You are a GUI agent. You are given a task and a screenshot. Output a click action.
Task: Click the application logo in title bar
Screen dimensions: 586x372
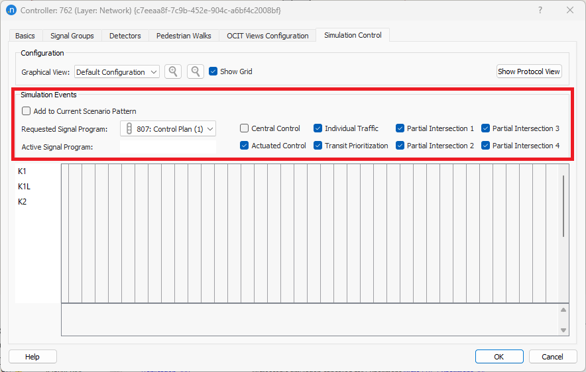tap(11, 10)
